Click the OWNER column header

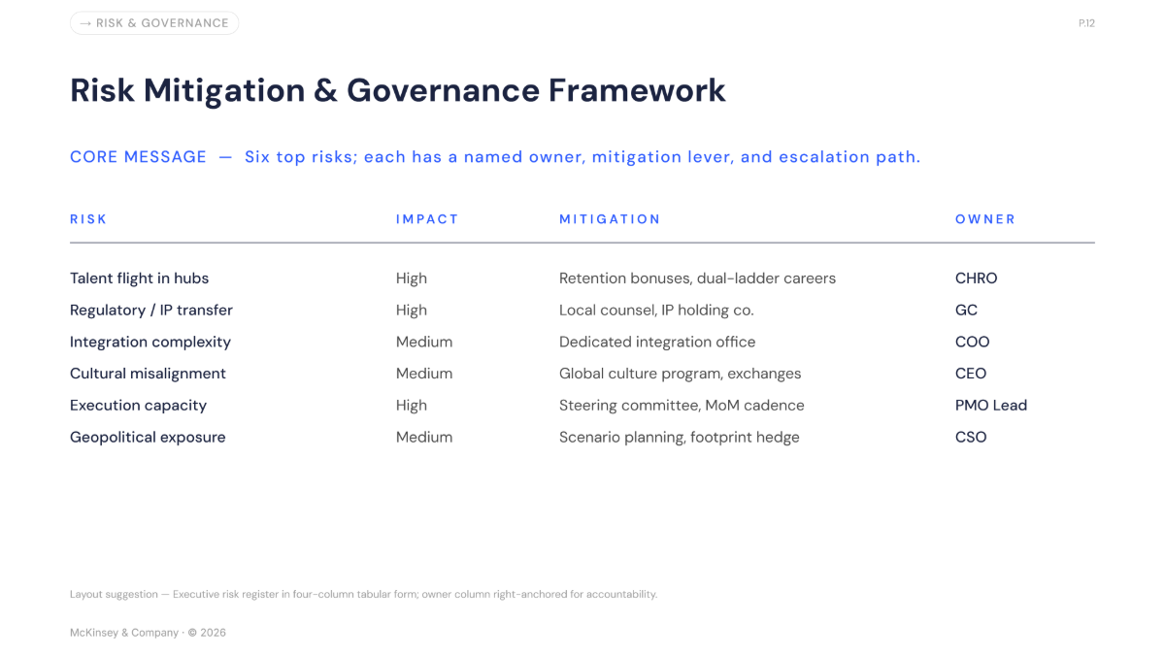pyautogui.click(x=985, y=219)
